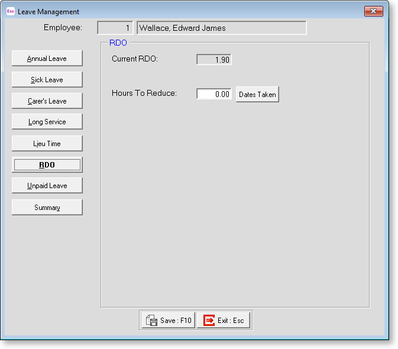
Task: Click the red Exit : Esc arrow icon
Action: (209, 320)
